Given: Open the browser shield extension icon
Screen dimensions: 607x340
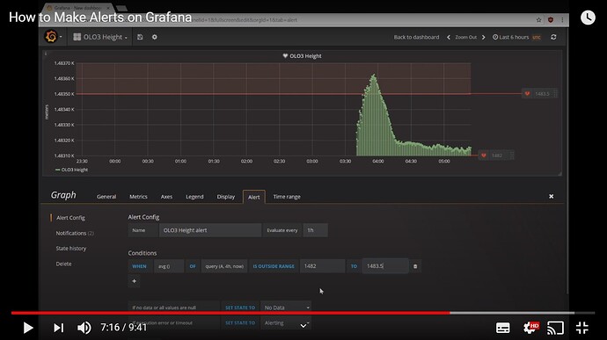Looking at the screenshot, I should point(551,19).
